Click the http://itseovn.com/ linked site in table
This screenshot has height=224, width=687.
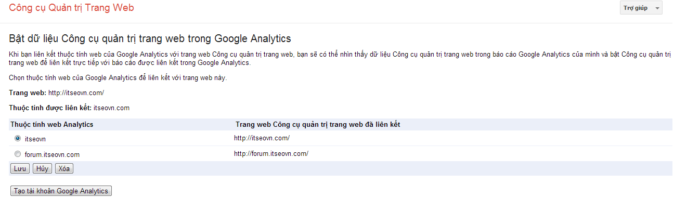pos(262,138)
